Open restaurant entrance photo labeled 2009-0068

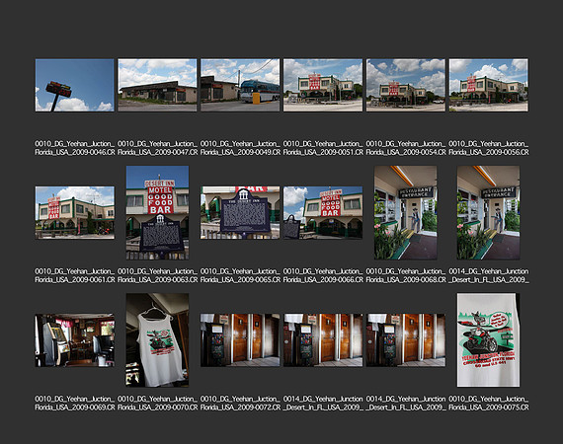[406, 212]
